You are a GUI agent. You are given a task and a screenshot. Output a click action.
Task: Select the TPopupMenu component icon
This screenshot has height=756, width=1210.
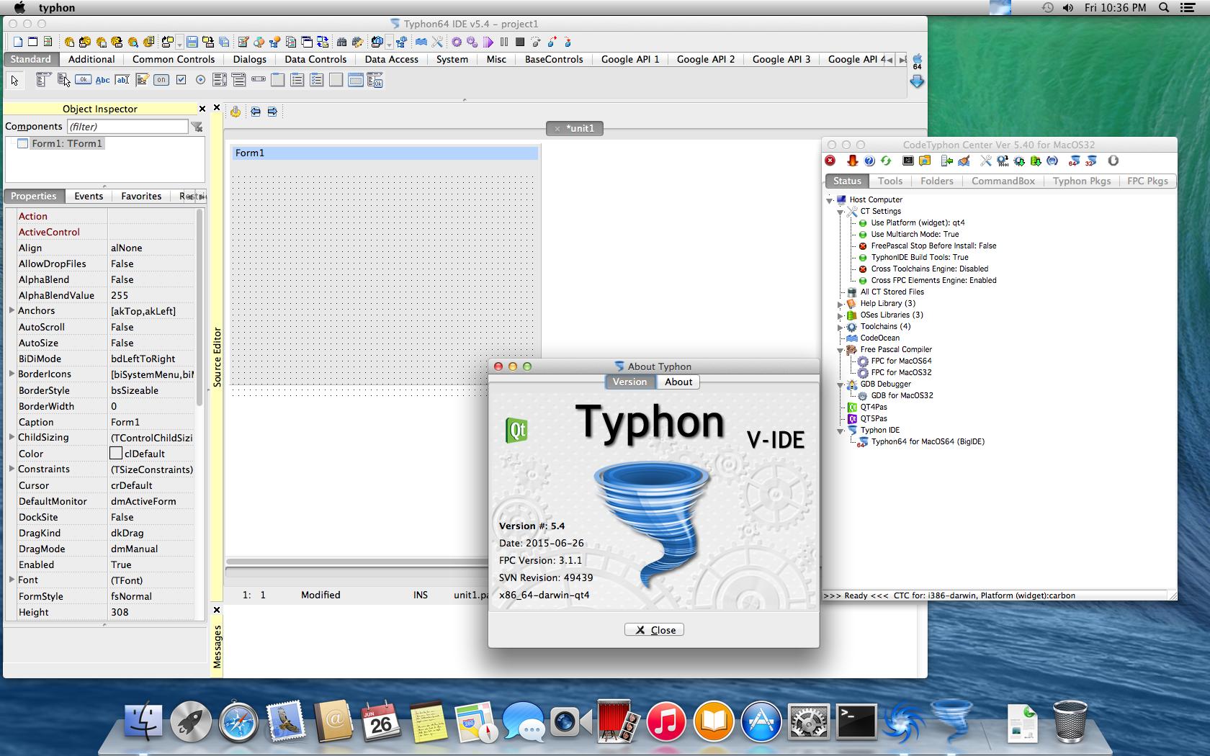coord(63,80)
